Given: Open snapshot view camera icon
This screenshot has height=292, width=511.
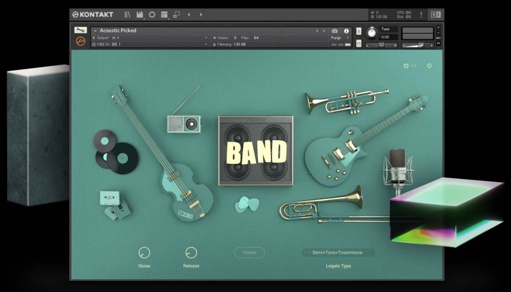Looking at the screenshot, I should pyautogui.click(x=335, y=31).
